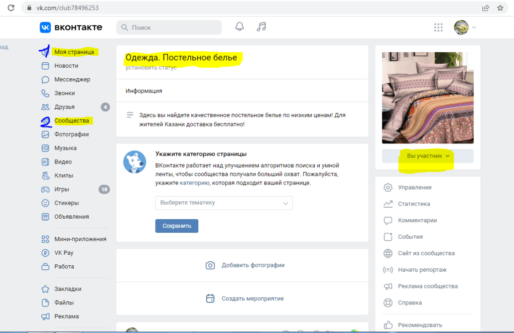Viewport: 514px width, 333px height.
Task: Expand the profile avatar menu arrow
Action: click(474, 28)
